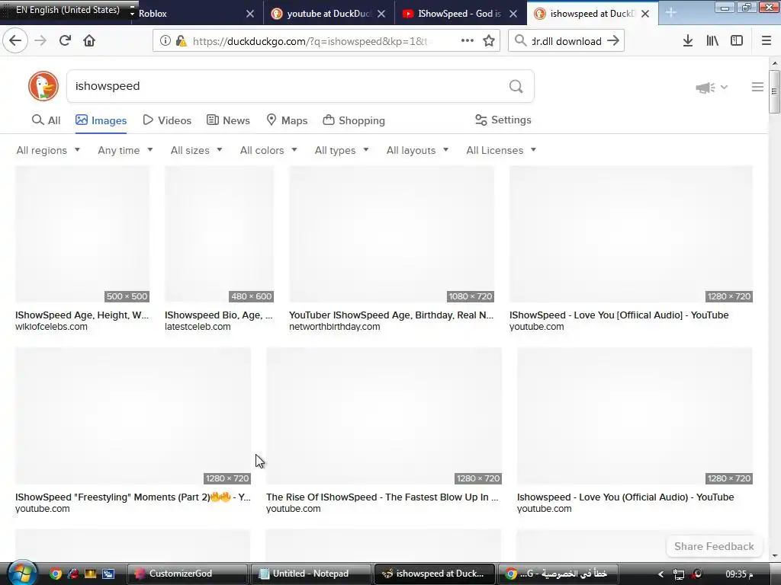Image resolution: width=781 pixels, height=585 pixels.
Task: Switch to the All results tab
Action: tap(46, 120)
